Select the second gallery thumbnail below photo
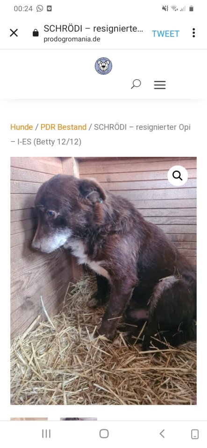This screenshot has width=207, height=448. [79, 419]
